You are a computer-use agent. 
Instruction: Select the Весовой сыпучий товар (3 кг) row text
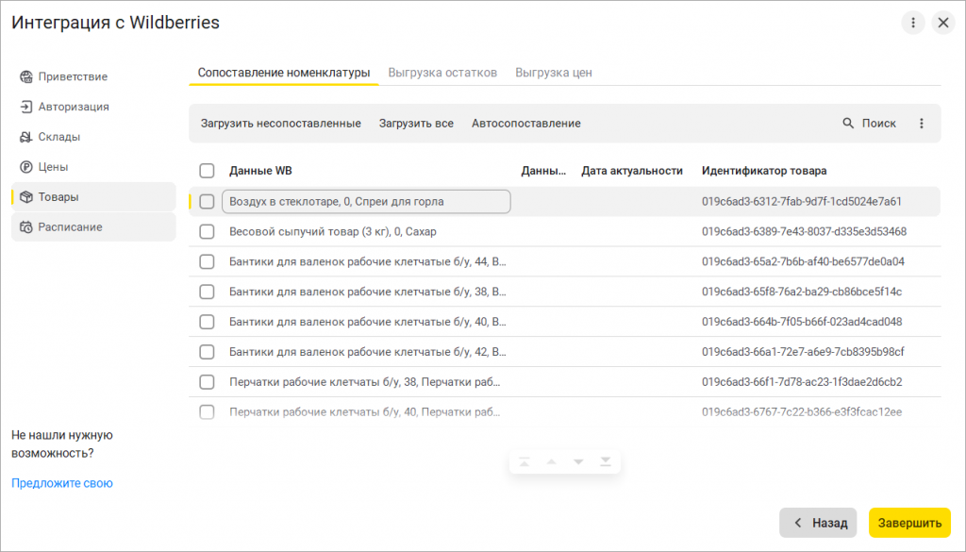tap(333, 231)
